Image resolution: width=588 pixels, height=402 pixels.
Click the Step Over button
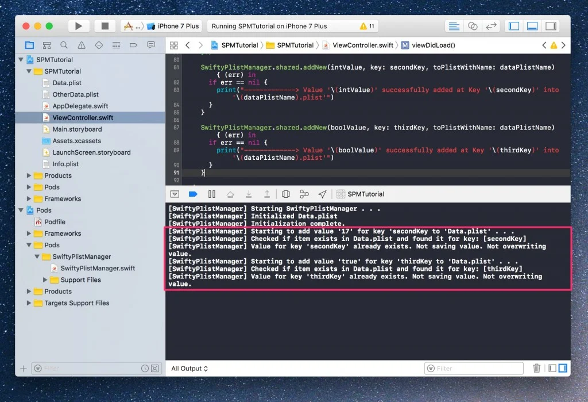[x=230, y=194]
